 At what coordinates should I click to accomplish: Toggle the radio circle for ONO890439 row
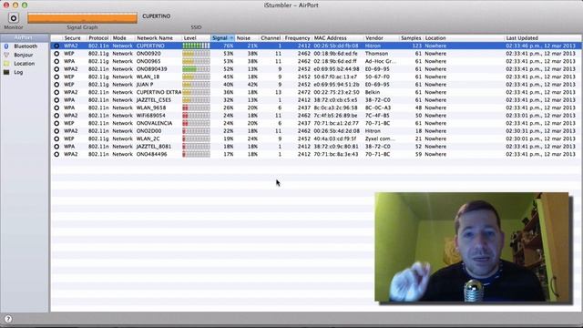click(x=56, y=69)
